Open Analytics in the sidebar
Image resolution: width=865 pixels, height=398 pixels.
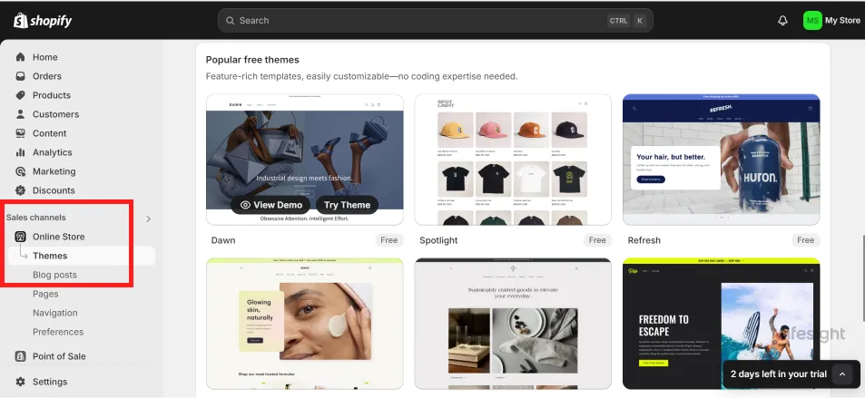point(53,152)
